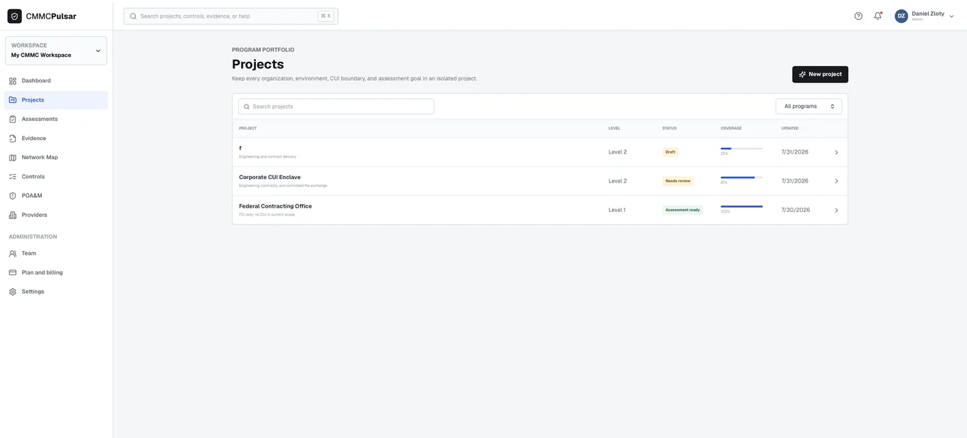This screenshot has width=967, height=438.
Task: Click 'Federal Contracting Office' project name
Action: pos(275,206)
